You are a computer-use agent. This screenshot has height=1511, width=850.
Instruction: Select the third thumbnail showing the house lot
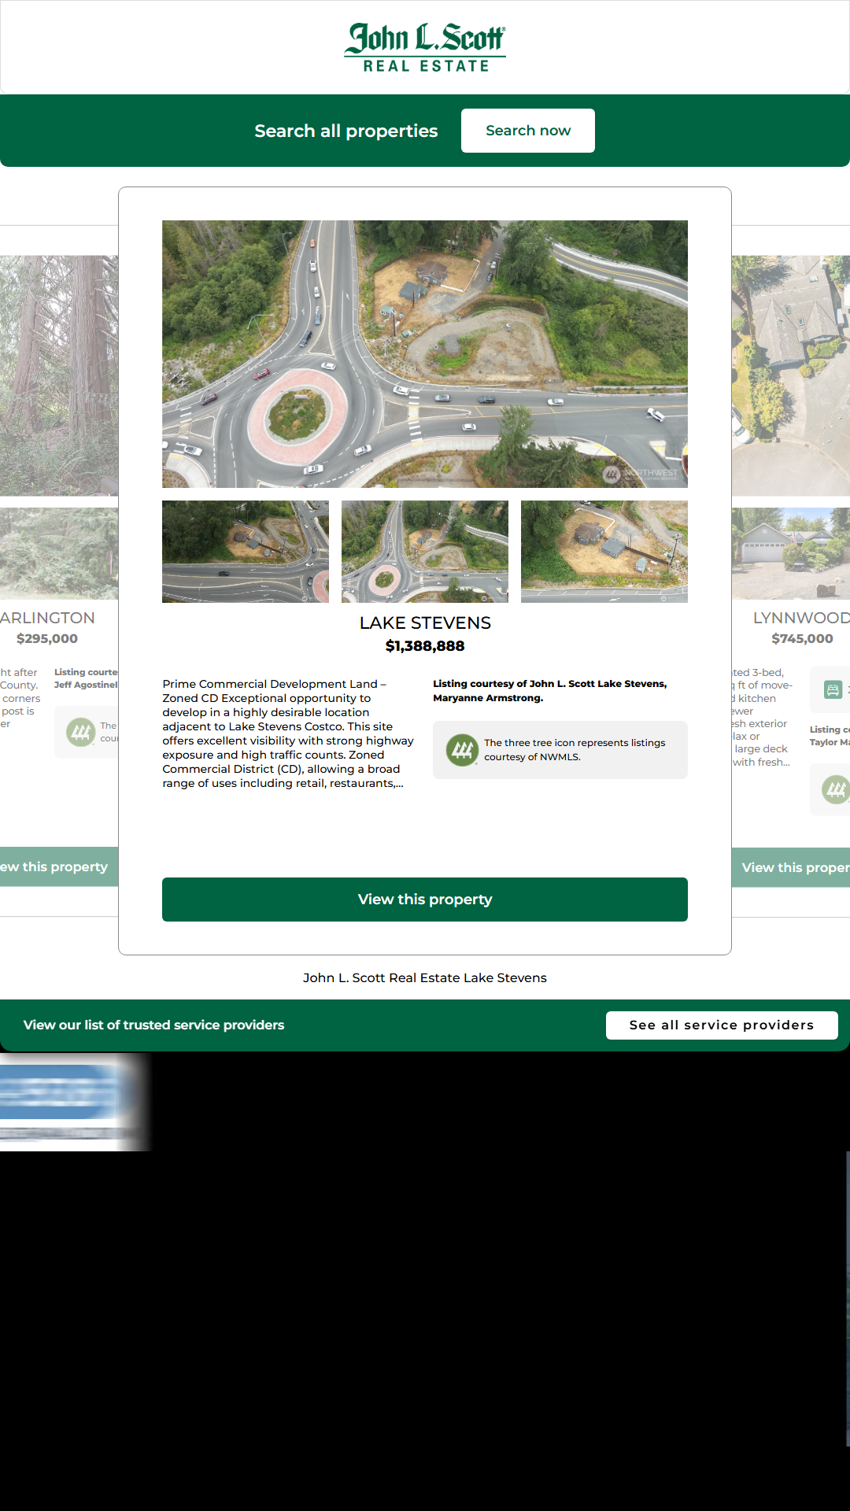(604, 552)
